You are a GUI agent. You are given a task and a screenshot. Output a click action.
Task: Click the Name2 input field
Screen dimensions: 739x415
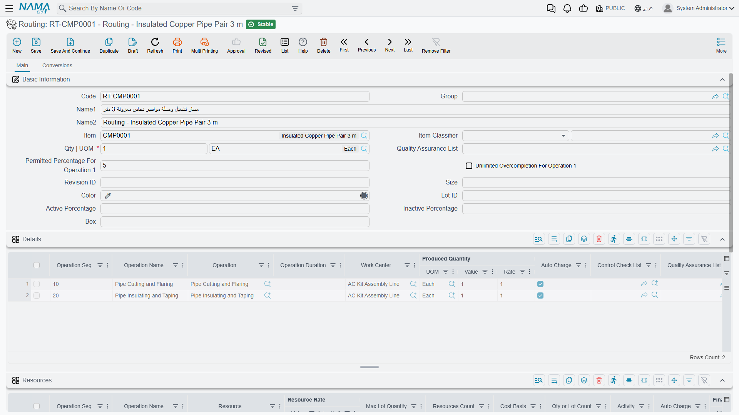coord(415,123)
